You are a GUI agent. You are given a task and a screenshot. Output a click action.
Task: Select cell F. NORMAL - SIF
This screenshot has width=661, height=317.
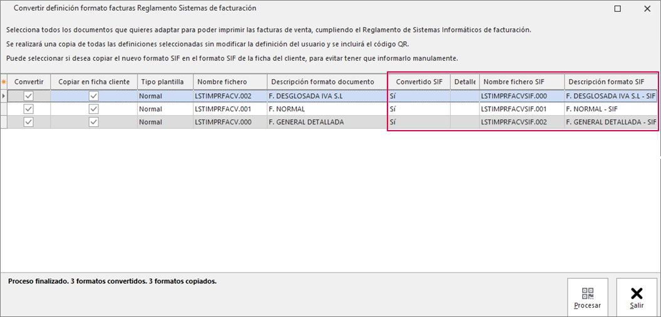pyautogui.click(x=611, y=109)
